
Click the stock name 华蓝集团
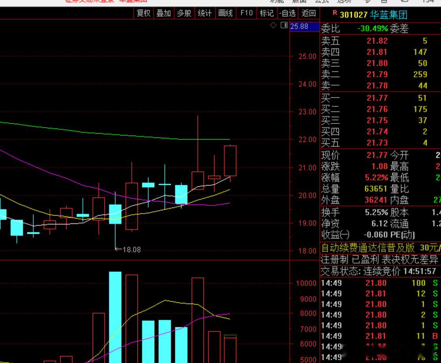[x=389, y=15]
